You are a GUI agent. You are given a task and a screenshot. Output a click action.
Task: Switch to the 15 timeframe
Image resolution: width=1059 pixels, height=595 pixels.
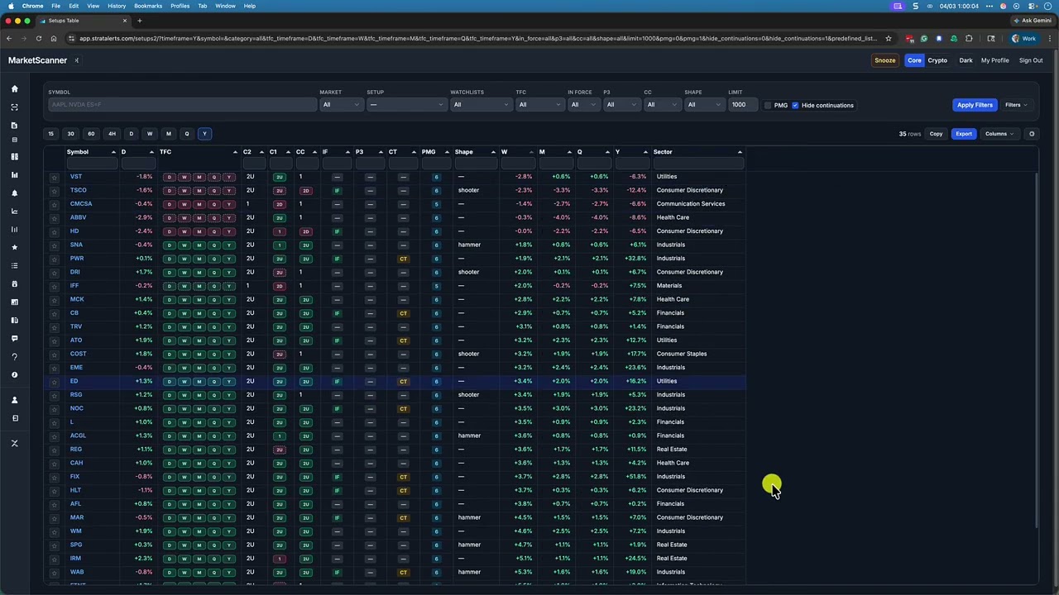coord(50,134)
